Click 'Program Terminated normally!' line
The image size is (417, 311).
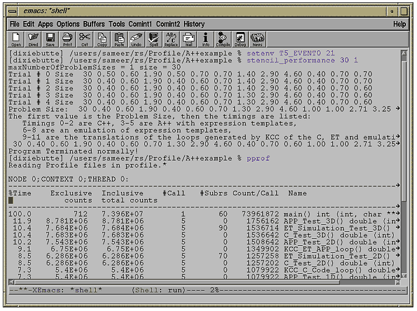click(73, 151)
